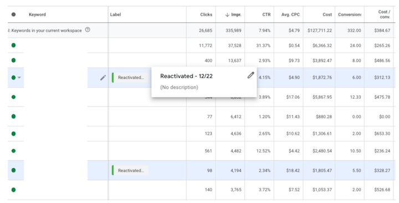The height and width of the screenshot is (203, 399).
Task: Click green status dot in the 561 clicks row
Action: pyautogui.click(x=13, y=150)
